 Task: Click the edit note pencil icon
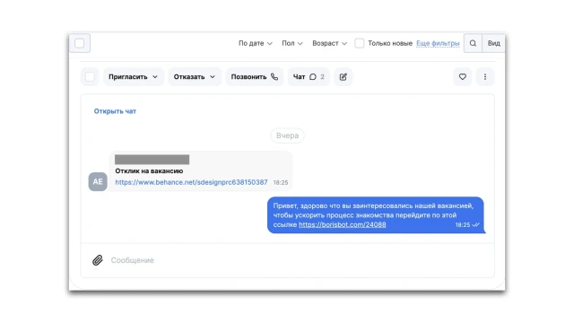point(343,77)
